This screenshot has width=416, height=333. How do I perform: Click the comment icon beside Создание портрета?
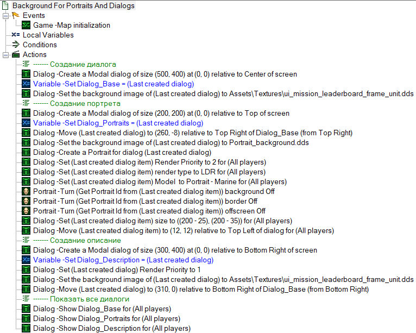tap(26, 103)
